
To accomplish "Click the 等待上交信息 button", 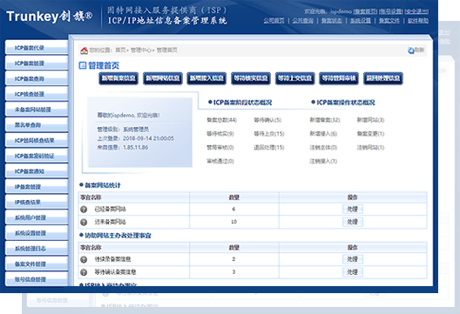I will pyautogui.click(x=294, y=78).
